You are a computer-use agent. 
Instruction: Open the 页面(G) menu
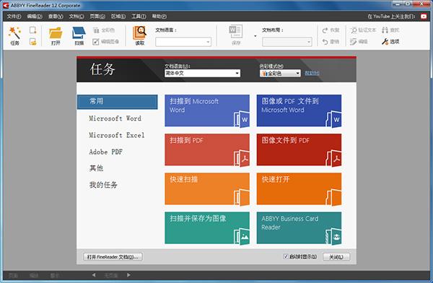click(x=97, y=17)
